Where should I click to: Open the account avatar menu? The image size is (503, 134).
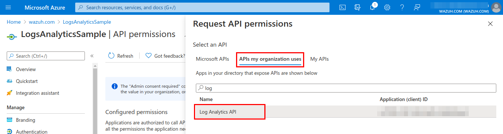click(x=496, y=7)
